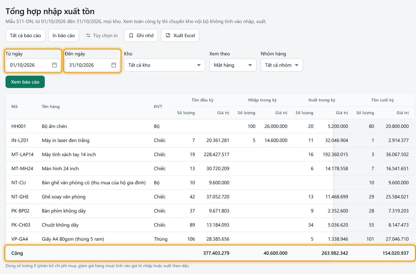This screenshot has width=416, height=274.
Task: Run the report with Xem báo cáo
Action: tap(25, 82)
